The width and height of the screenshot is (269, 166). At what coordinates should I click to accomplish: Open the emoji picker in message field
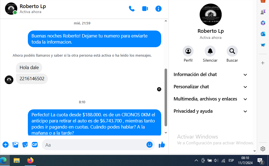(x=150, y=145)
